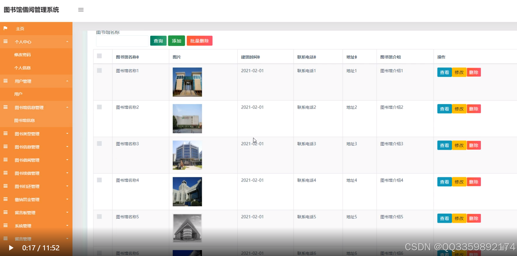This screenshot has height=256, width=517.
Task: Play the video with the play button
Action: (x=11, y=248)
